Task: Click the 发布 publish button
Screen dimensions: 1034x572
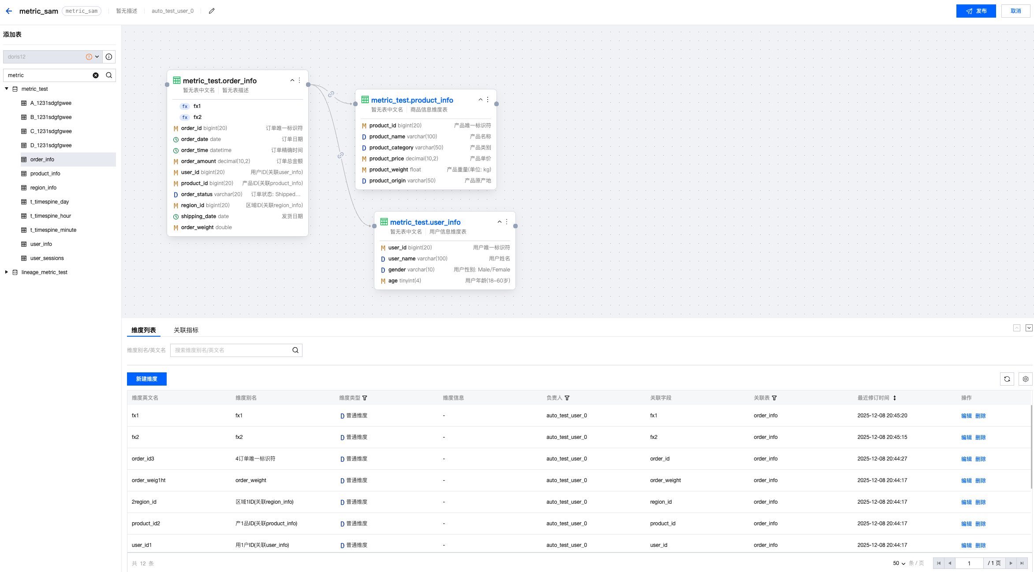Action: pyautogui.click(x=976, y=11)
